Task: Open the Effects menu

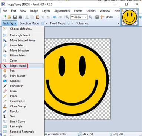Action: click(x=78, y=11)
